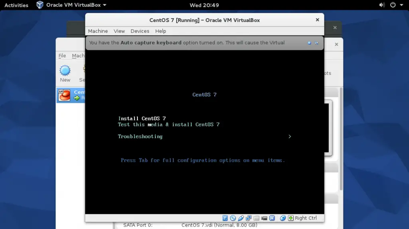The width and height of the screenshot is (409, 229).
Task: Click the Activities button in top bar
Action: click(x=16, y=5)
